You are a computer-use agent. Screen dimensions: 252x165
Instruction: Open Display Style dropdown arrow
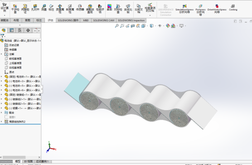[155, 26]
